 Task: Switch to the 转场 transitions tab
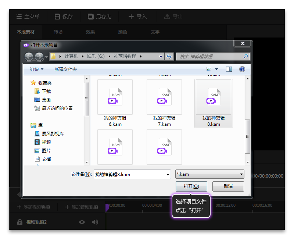(58, 32)
